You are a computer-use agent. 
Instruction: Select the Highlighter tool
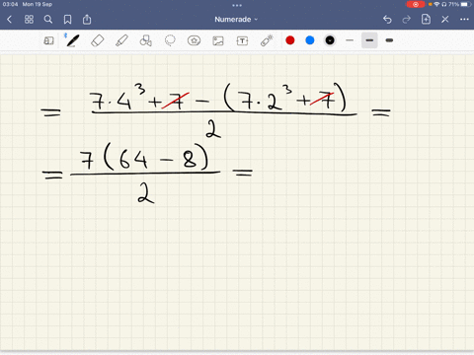click(121, 40)
